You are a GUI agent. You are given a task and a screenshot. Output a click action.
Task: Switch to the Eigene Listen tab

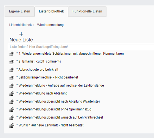[x=20, y=11]
